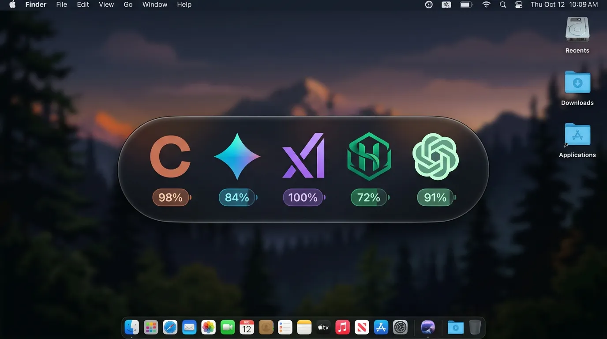This screenshot has width=607, height=339.
Task: Click the 84% battery indicator
Action: click(238, 197)
